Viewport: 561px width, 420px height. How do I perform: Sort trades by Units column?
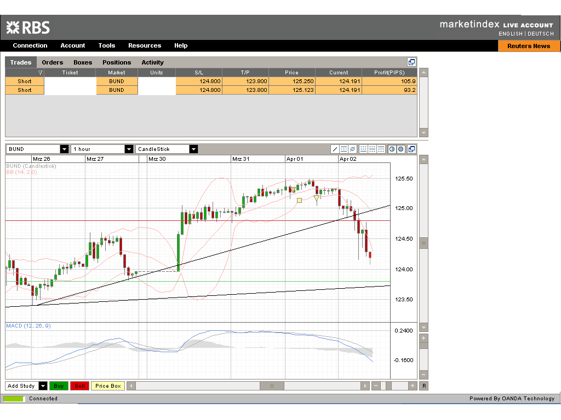tap(156, 73)
